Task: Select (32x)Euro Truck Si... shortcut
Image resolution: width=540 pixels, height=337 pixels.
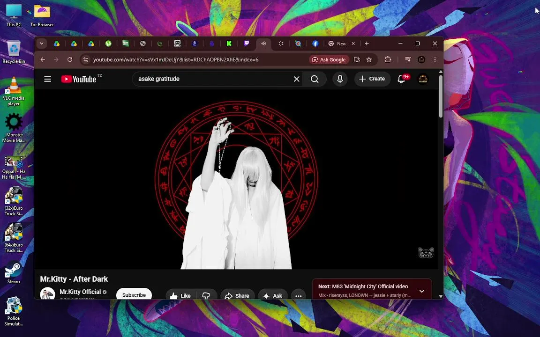Action: tap(14, 201)
